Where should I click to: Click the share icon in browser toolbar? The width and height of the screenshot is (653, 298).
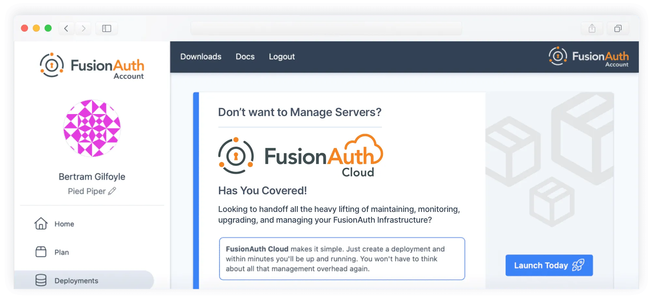[x=592, y=29]
